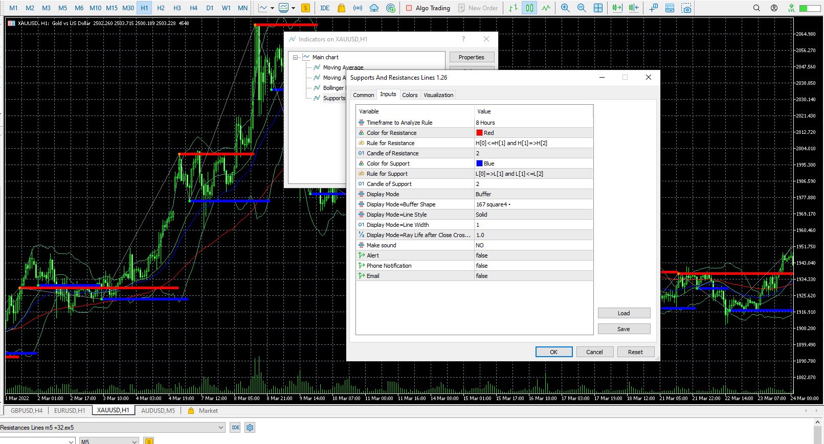Viewport: 824px width, 444px height.
Task: Open the user account icon
Action: pyautogui.click(x=774, y=8)
